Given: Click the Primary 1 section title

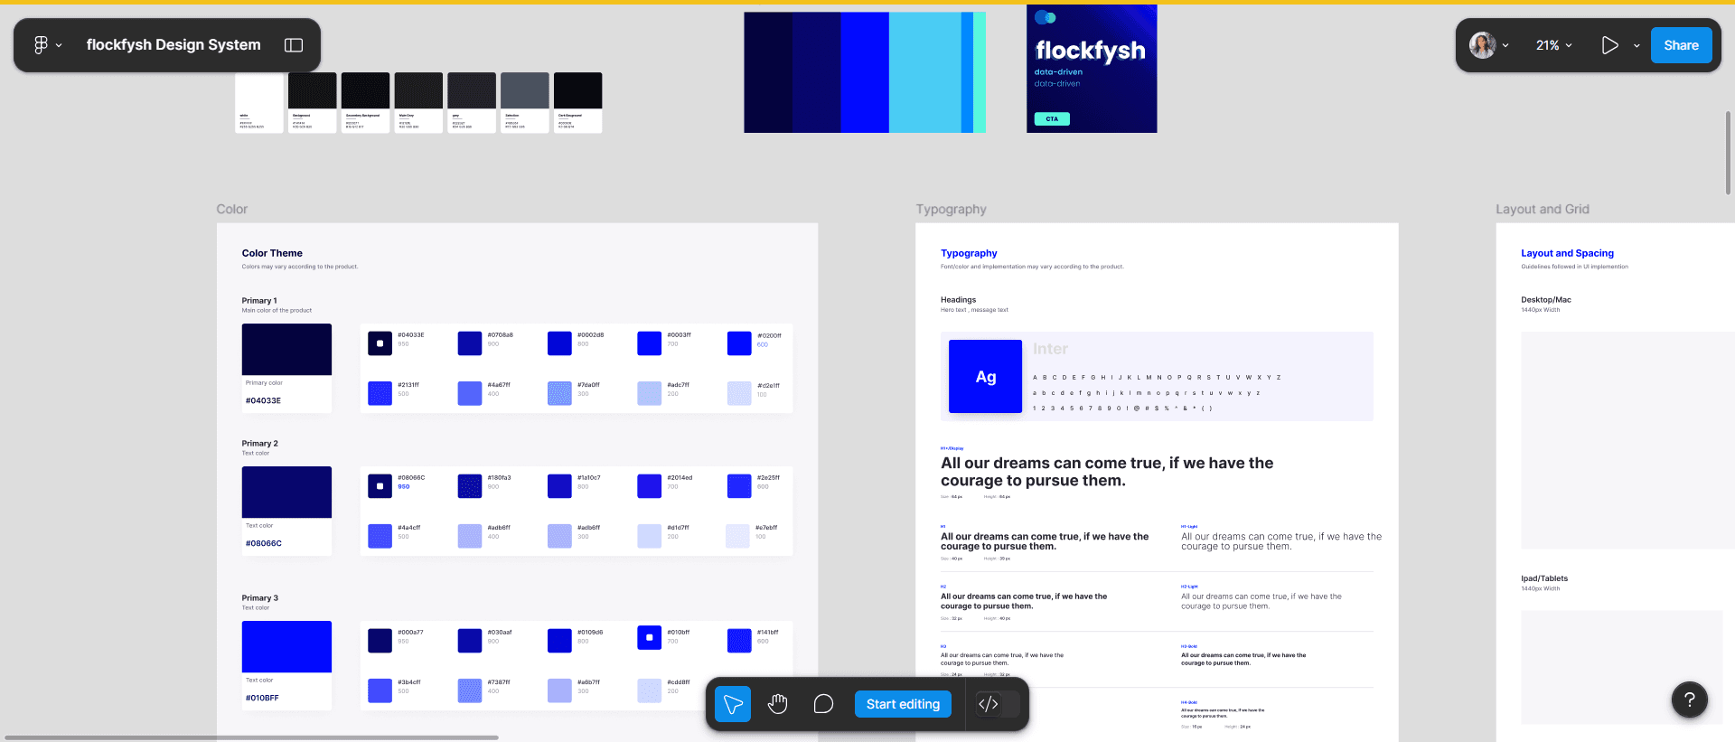Looking at the screenshot, I should [259, 301].
